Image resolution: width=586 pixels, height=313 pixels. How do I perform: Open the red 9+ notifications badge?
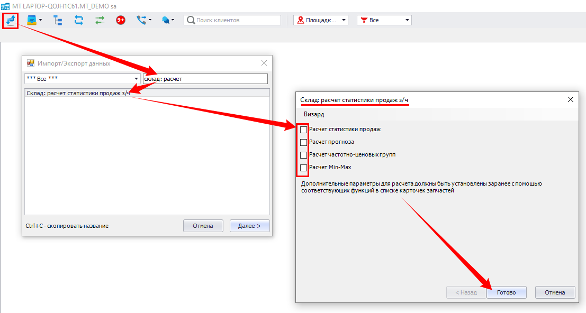121,20
